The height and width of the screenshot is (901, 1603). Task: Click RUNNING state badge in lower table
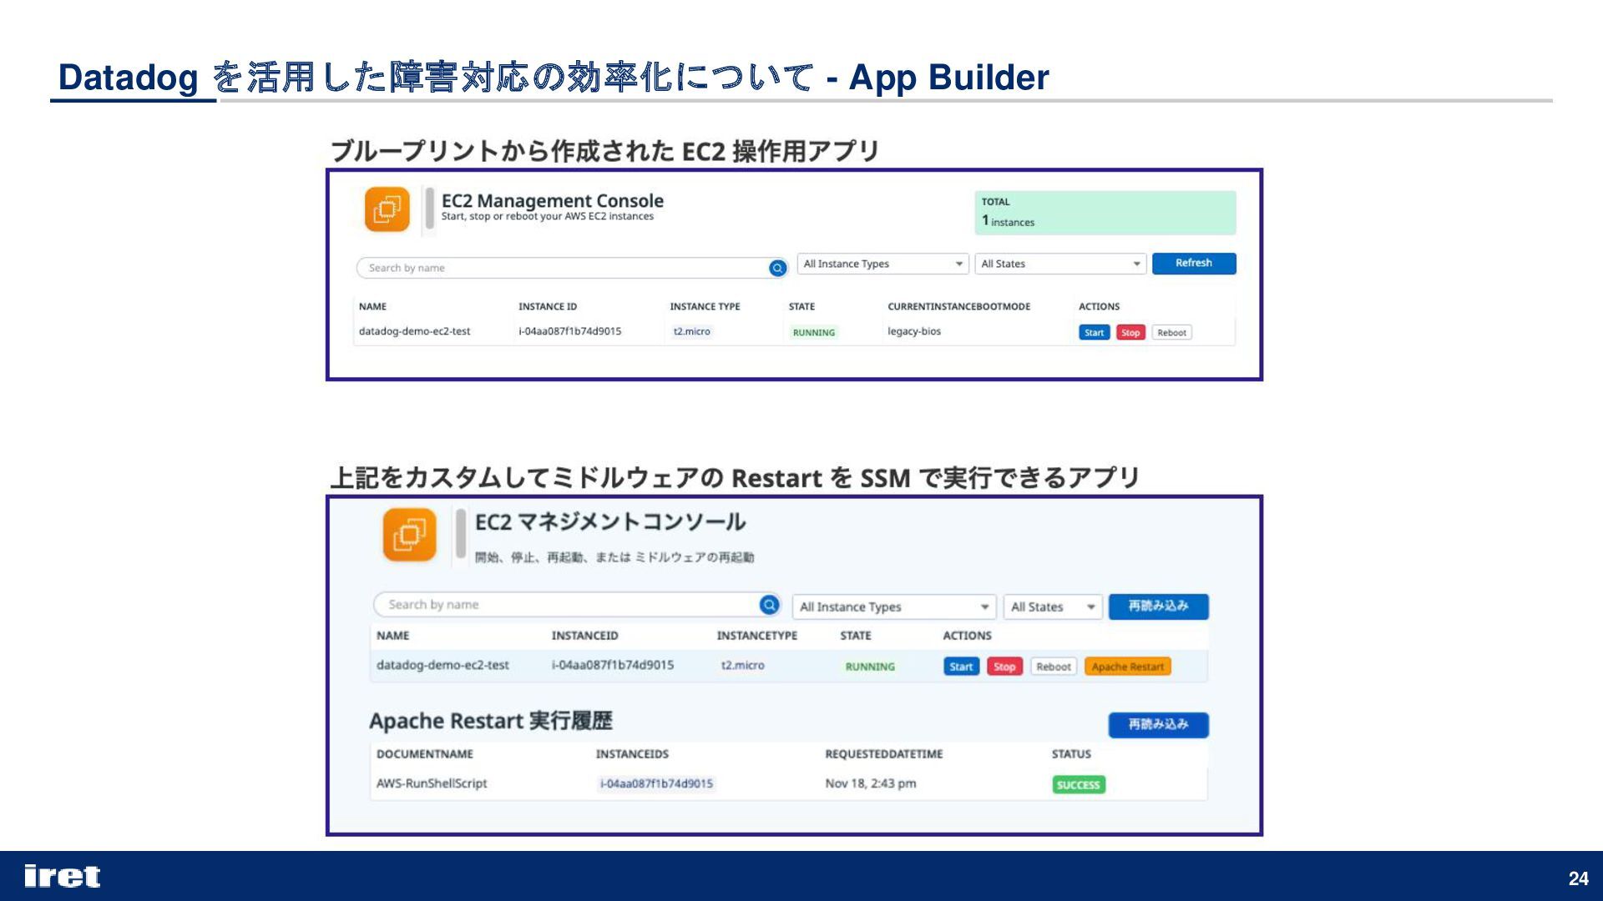tap(869, 667)
